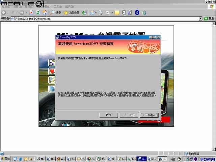The height and width of the screenshot is (162, 216).
Task: Click the route arrow icon on MioMap page
Action: 52,63
